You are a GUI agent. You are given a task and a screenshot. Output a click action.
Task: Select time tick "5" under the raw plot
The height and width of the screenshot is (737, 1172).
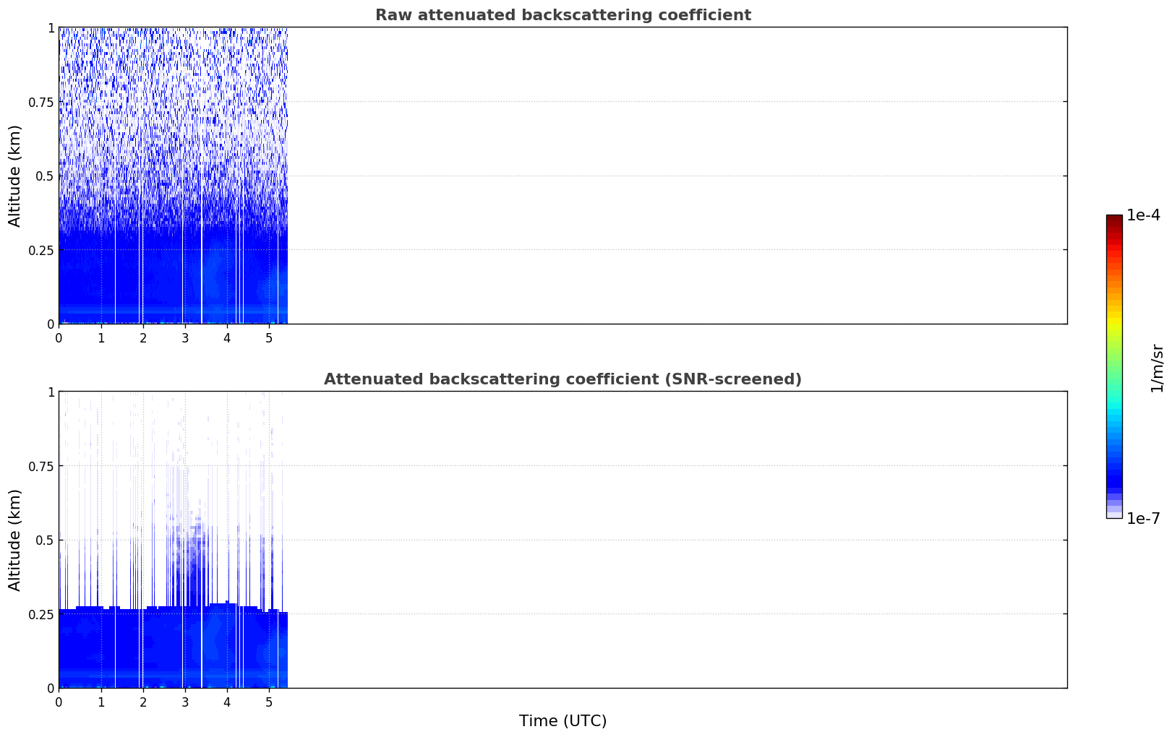pos(269,337)
